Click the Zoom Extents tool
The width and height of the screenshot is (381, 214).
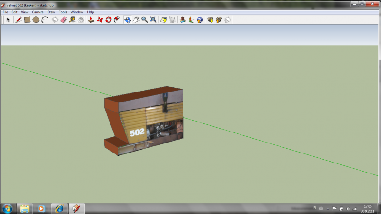click(x=153, y=20)
